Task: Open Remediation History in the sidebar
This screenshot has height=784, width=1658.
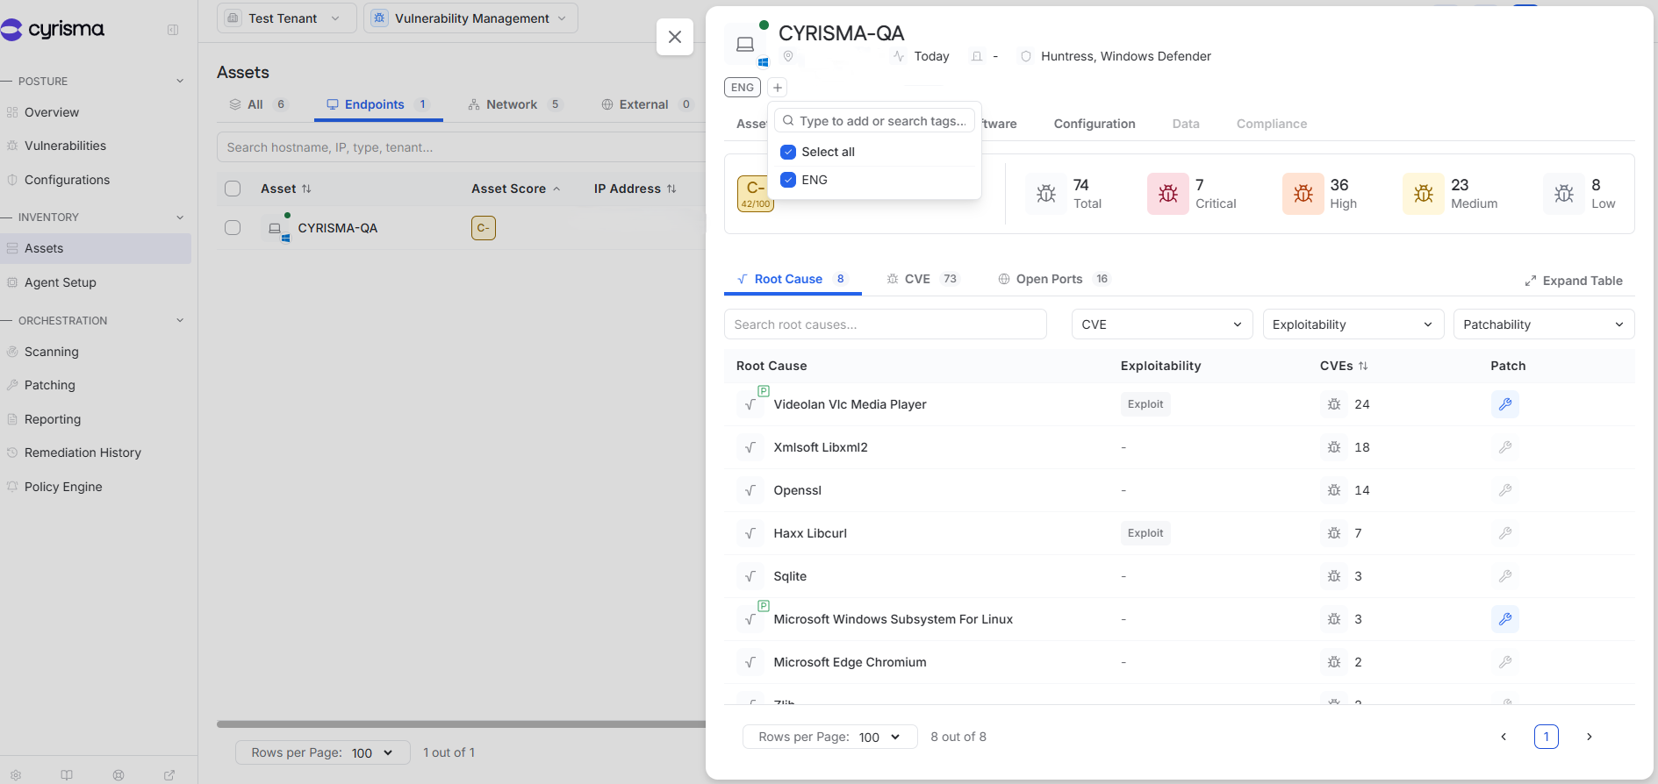Action: [83, 453]
